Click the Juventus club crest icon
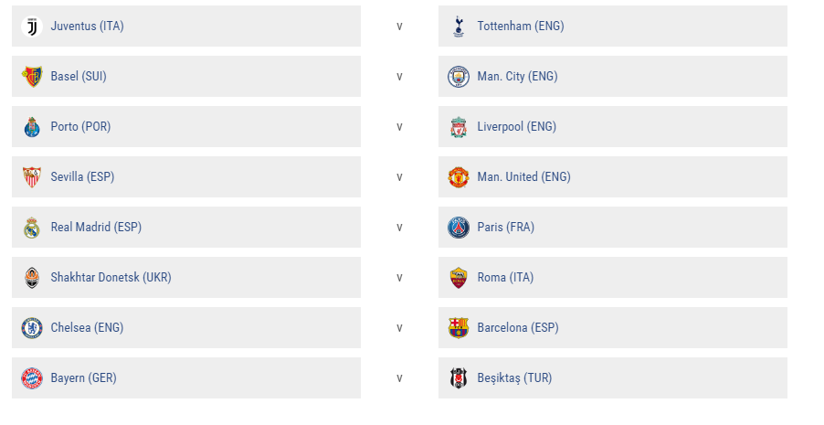 tap(32, 27)
